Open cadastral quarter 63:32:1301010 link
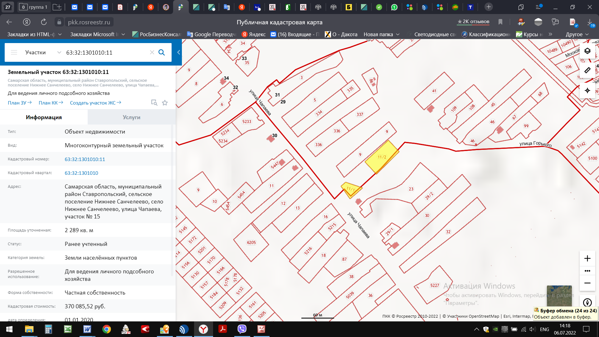 (81, 173)
